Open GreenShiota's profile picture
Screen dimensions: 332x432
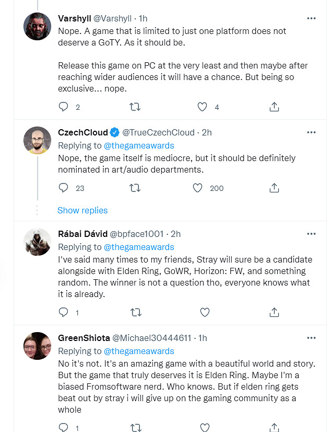38,346
